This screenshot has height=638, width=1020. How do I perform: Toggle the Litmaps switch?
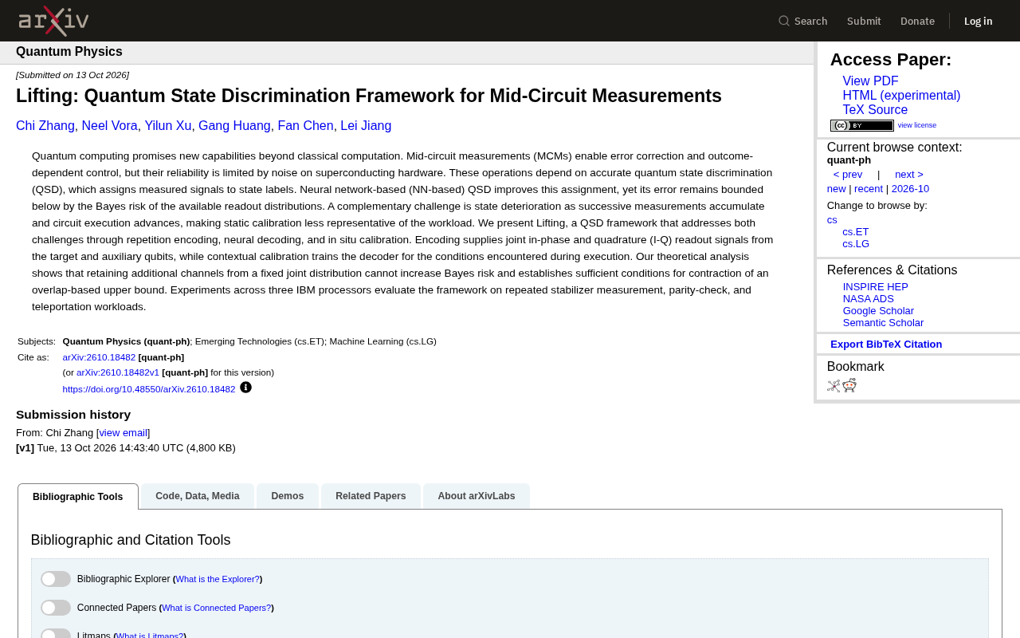click(x=56, y=634)
